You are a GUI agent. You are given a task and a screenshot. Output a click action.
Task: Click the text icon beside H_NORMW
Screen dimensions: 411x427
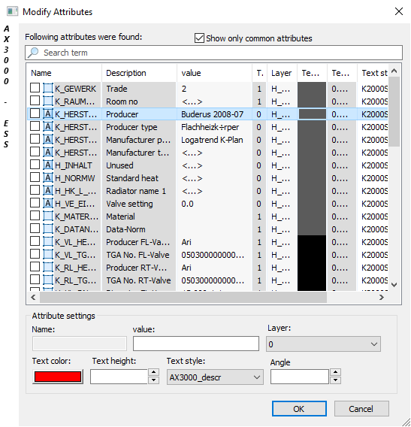tap(48, 178)
